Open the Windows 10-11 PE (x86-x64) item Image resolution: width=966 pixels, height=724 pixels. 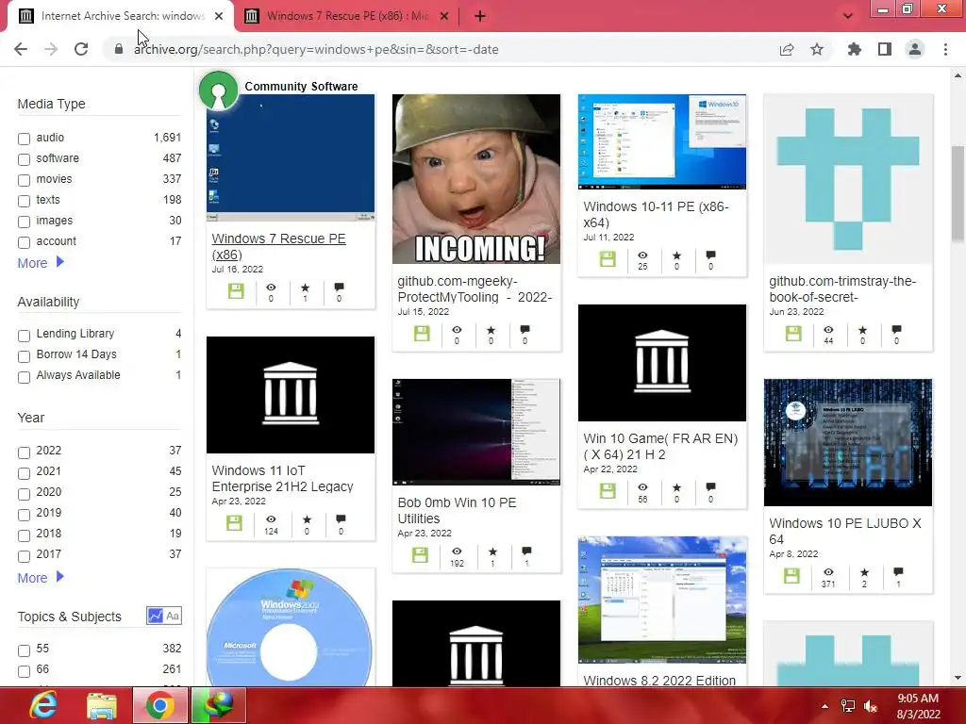657,214
